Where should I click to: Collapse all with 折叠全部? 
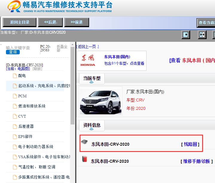[62, 48]
